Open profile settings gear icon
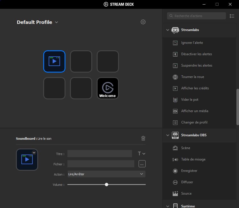The height and width of the screenshot is (208, 239). (143, 22)
